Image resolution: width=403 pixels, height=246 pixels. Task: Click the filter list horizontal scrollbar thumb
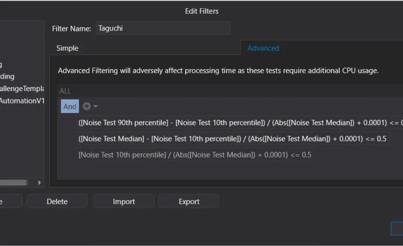[x=13, y=183]
